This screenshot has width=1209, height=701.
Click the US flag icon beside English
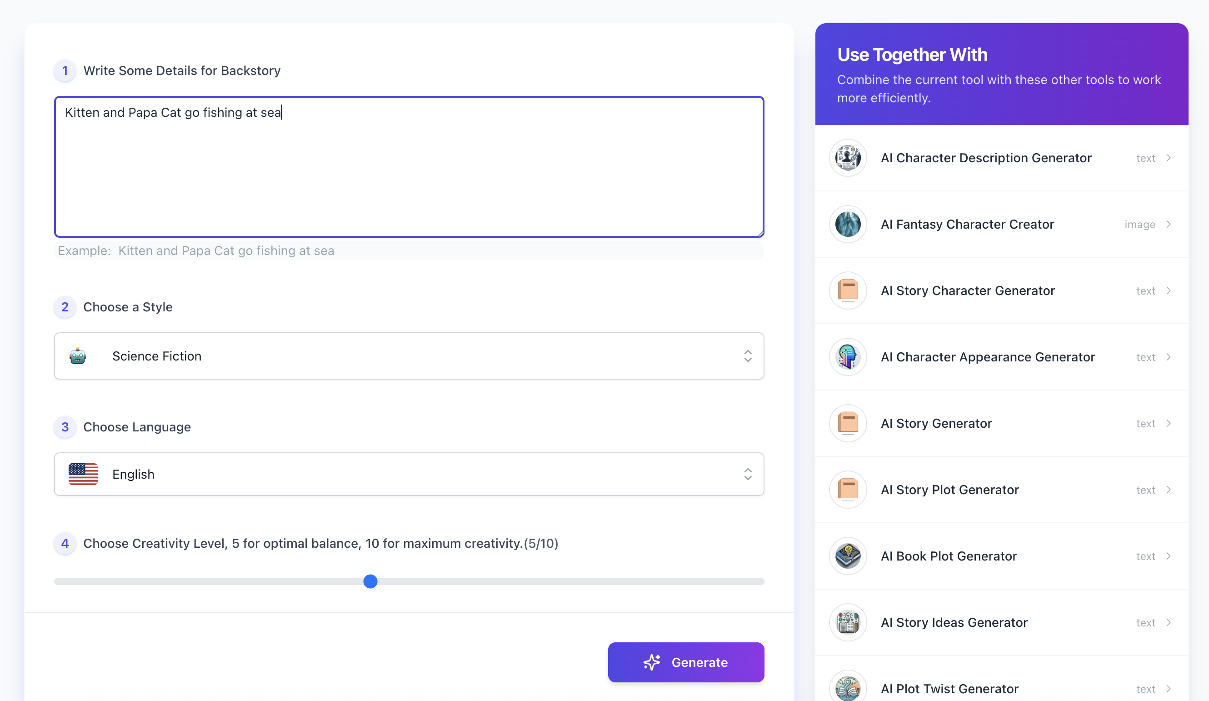pyautogui.click(x=83, y=474)
